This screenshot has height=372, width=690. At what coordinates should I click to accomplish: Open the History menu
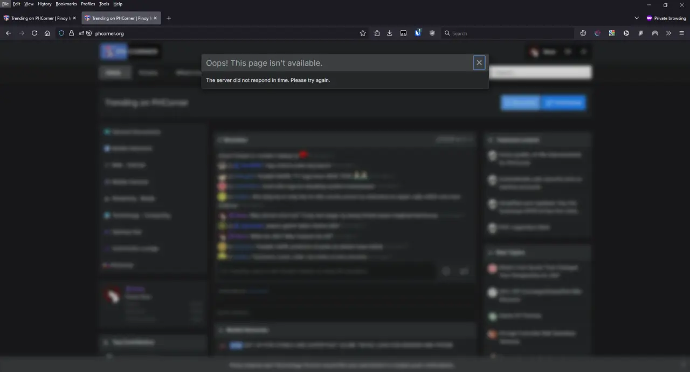click(45, 4)
